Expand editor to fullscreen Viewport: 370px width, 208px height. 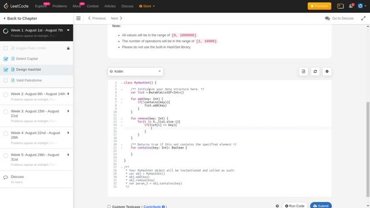click(363, 18)
